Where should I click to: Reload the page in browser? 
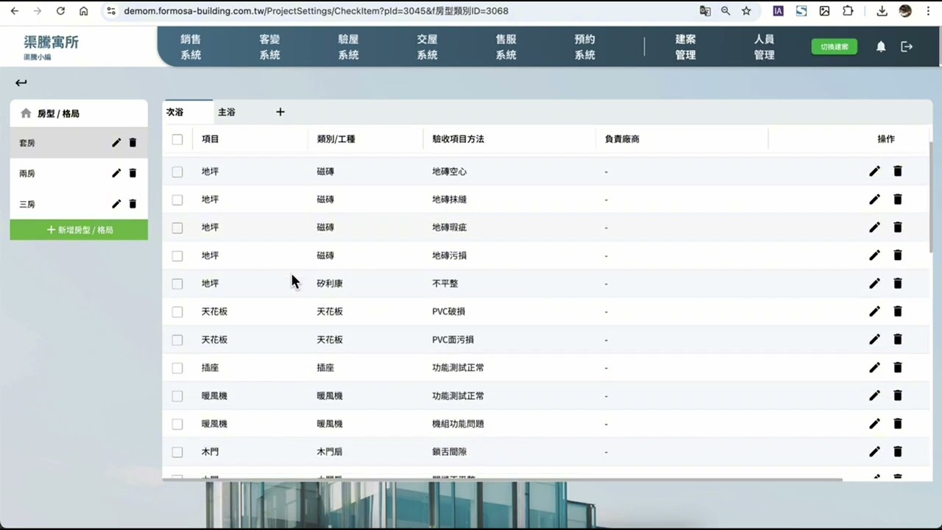point(60,11)
